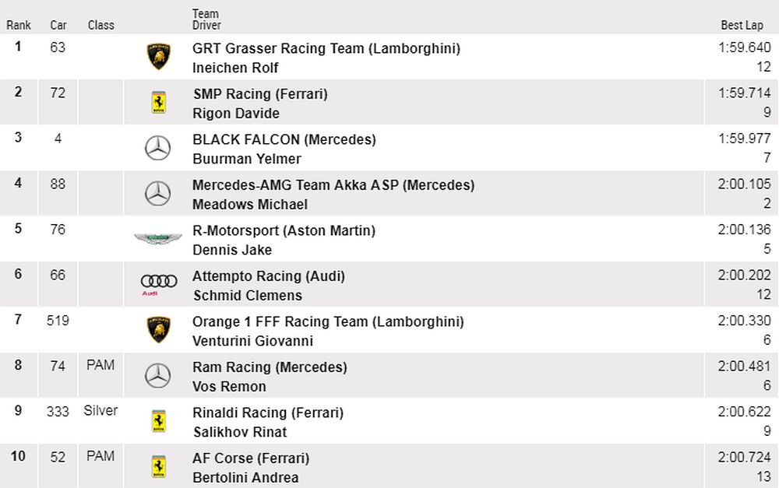Click Mercedes logo beside BLACK FALCON
779x488 pixels.
point(158,148)
